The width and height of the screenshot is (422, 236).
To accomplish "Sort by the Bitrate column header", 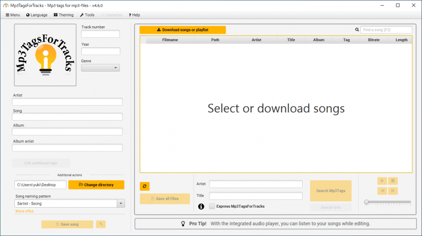I will 374,40.
